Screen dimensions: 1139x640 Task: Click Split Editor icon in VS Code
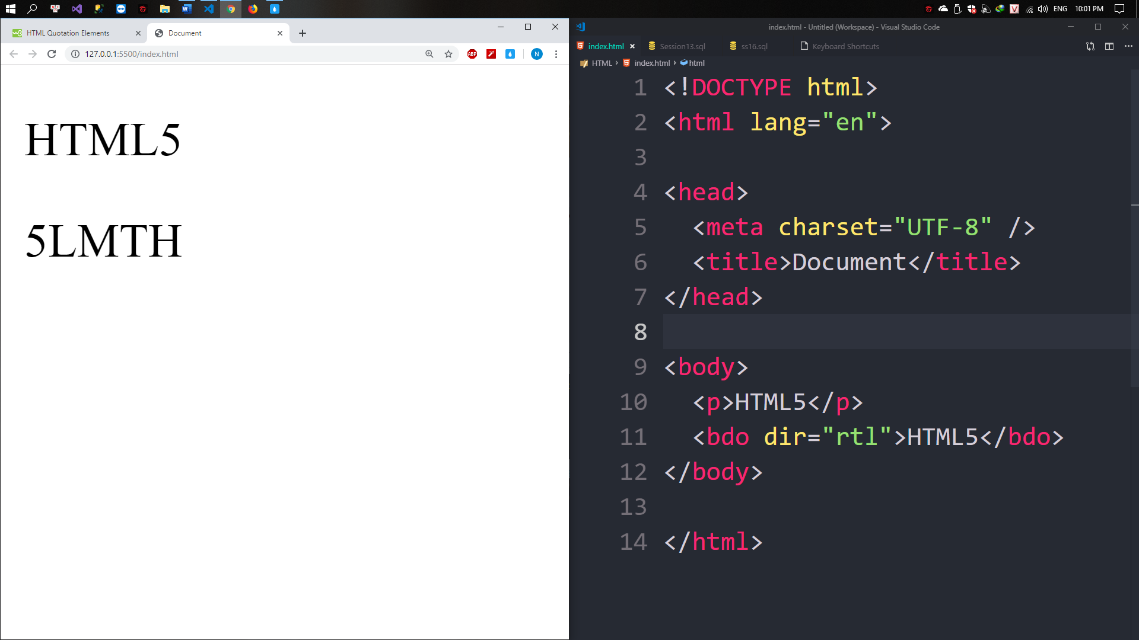(1109, 46)
